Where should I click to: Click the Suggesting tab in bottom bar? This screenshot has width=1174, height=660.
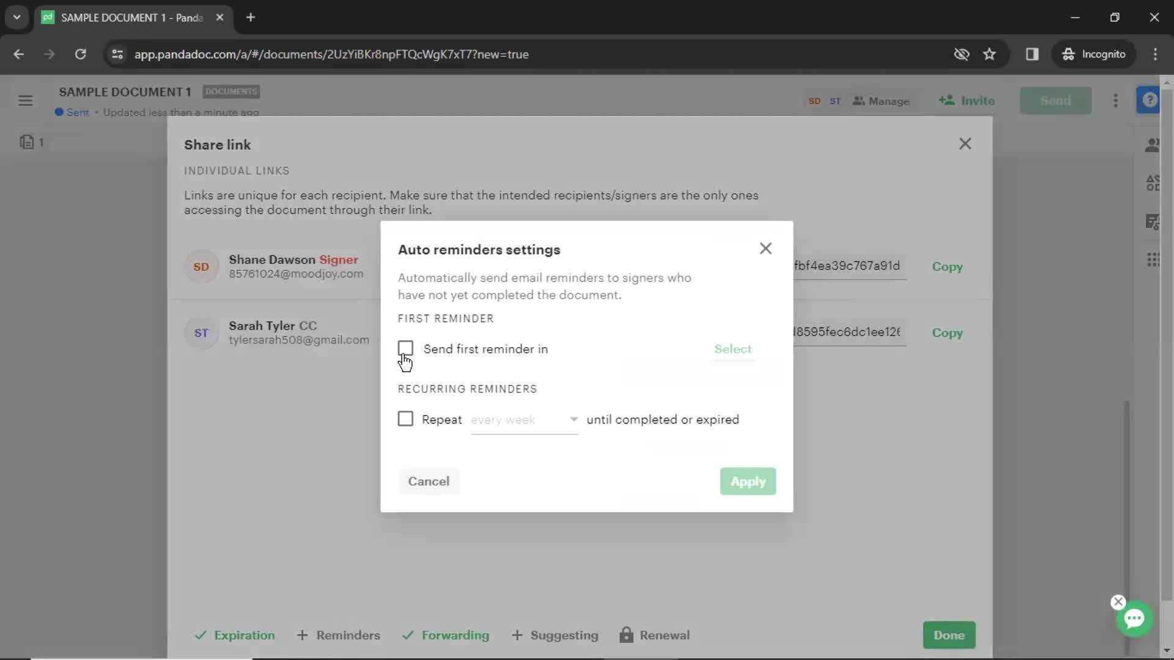[564, 635]
